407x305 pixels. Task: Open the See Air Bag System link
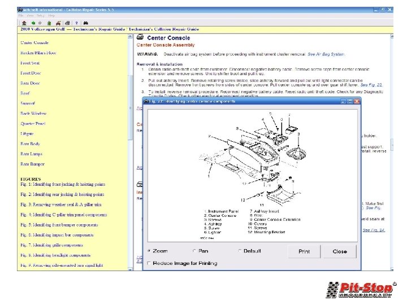326,54
